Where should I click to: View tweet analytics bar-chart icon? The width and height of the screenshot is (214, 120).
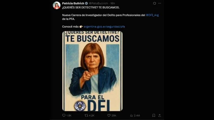point(131,115)
